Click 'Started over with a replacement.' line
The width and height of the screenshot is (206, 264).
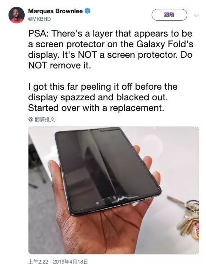[96, 108]
